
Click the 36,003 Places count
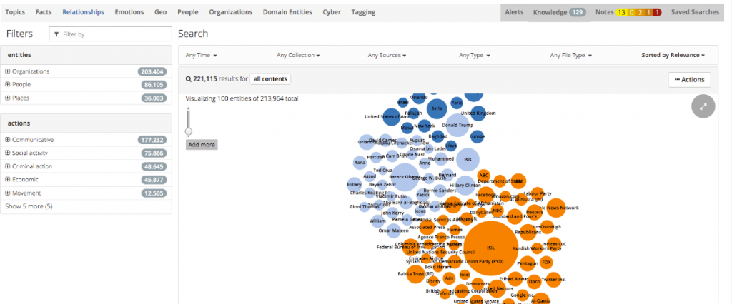(x=154, y=98)
